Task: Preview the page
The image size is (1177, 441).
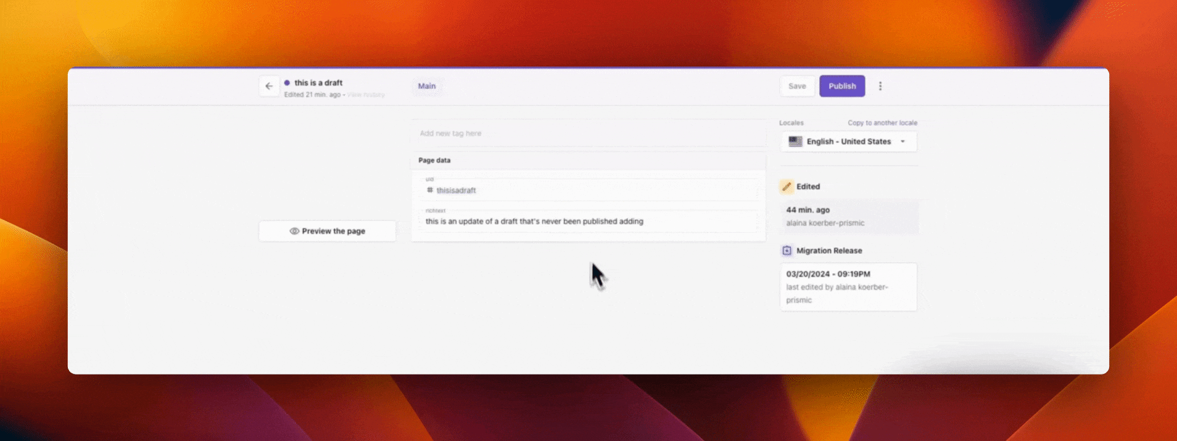Action: pyautogui.click(x=328, y=231)
